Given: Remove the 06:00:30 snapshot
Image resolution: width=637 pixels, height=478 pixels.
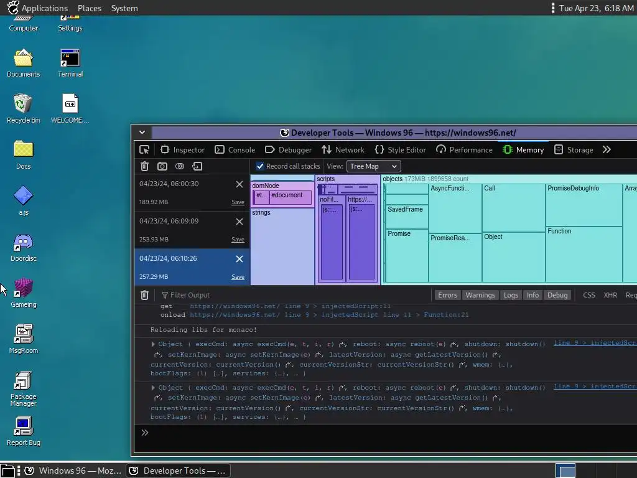Looking at the screenshot, I should [239, 184].
